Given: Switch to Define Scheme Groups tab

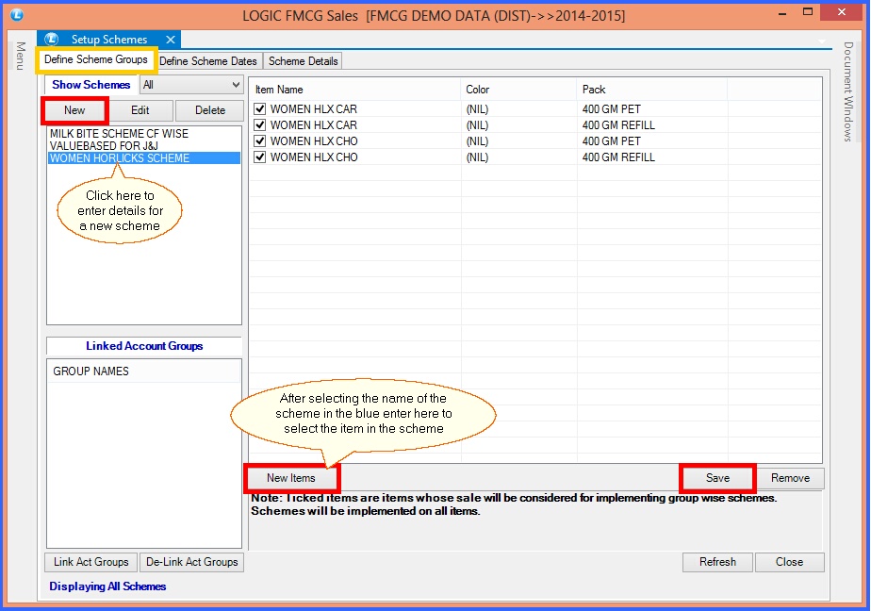Looking at the screenshot, I should point(96,59).
